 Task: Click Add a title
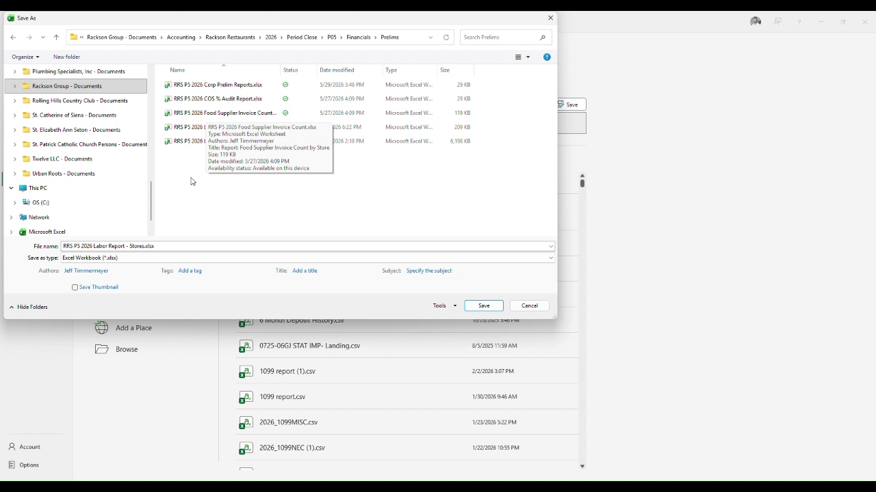pyautogui.click(x=305, y=271)
